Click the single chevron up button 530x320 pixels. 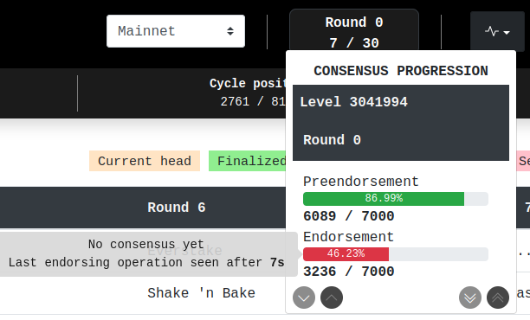tap(332, 298)
